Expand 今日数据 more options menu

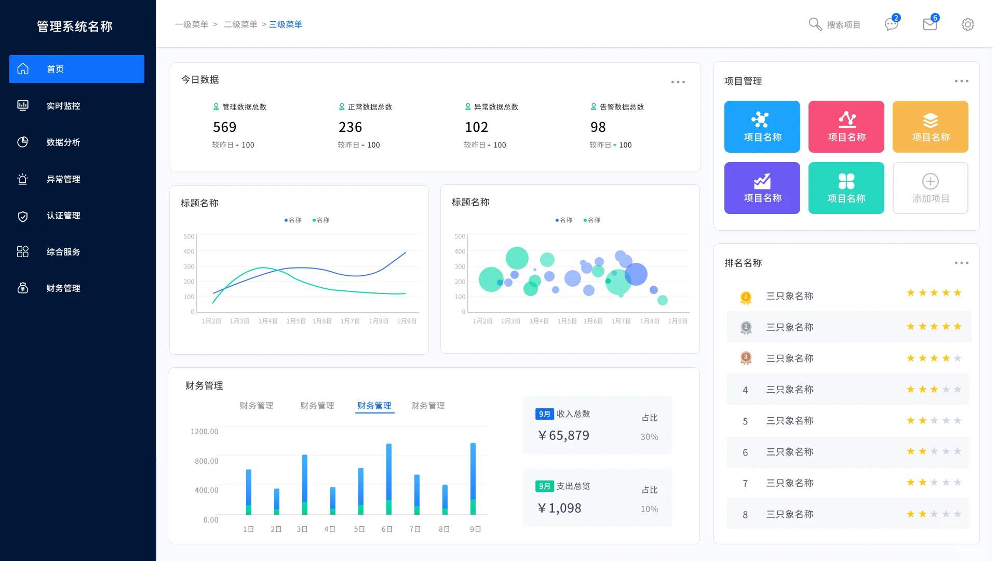point(678,82)
